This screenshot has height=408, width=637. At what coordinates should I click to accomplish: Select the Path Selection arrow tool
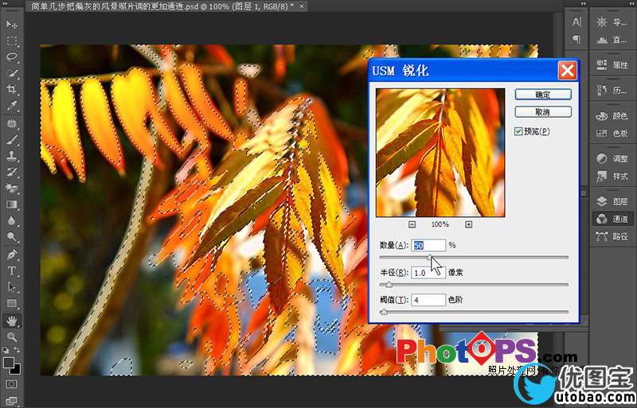[x=12, y=287]
